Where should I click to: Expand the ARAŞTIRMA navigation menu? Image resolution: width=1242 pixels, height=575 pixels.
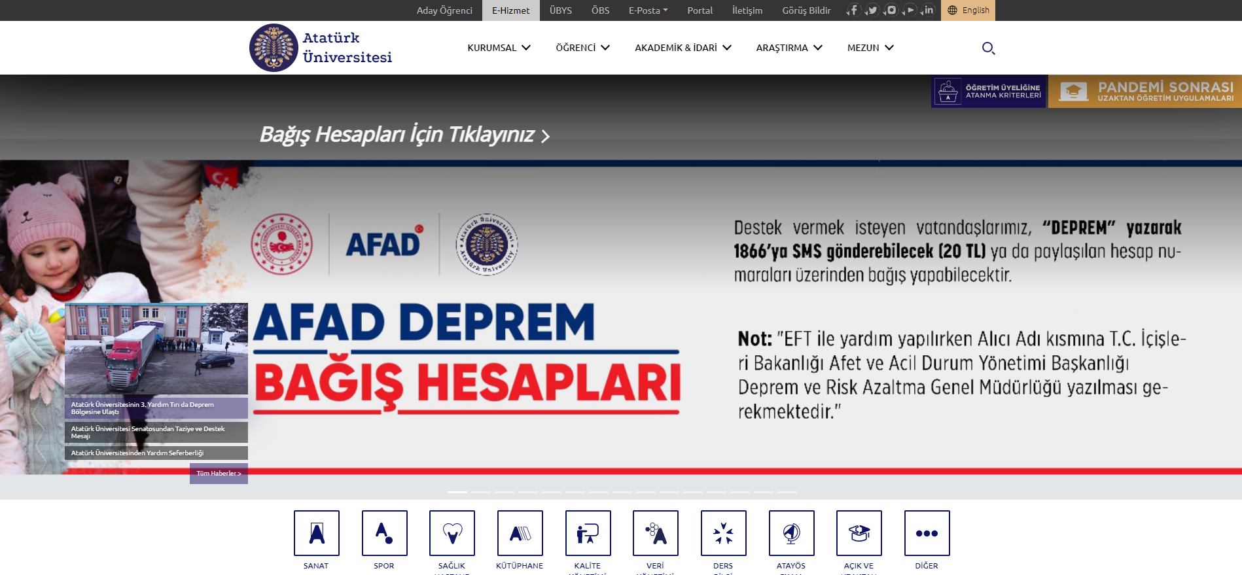(x=789, y=48)
